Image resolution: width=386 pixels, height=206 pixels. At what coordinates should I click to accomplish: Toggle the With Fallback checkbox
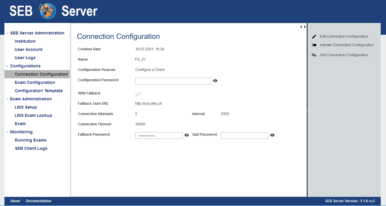click(138, 94)
